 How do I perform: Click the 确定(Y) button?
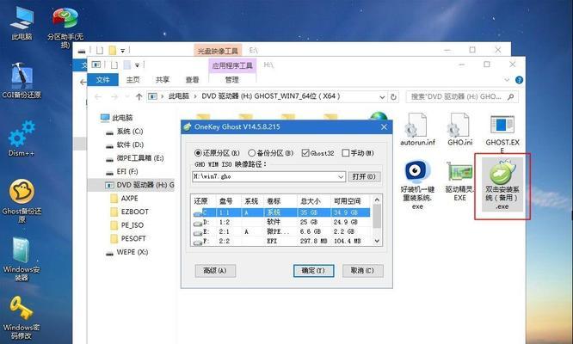pyautogui.click(x=312, y=270)
